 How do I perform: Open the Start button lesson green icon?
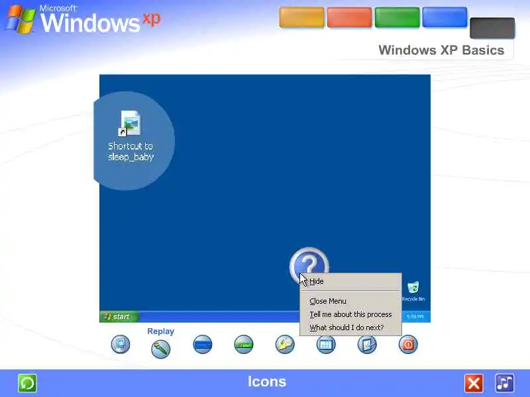click(244, 344)
